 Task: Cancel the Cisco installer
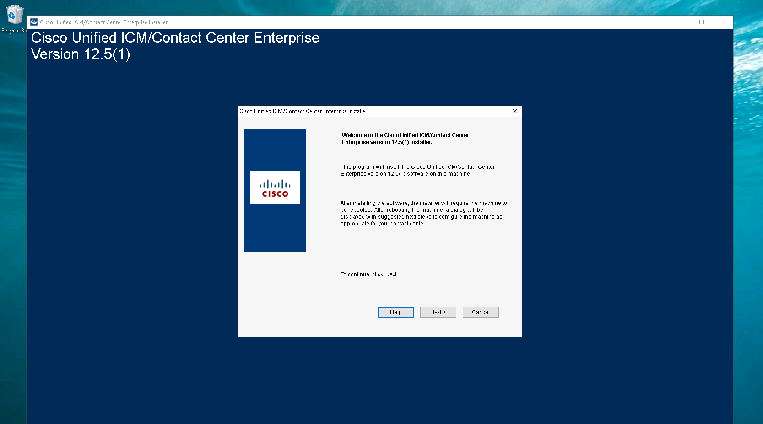(481, 312)
